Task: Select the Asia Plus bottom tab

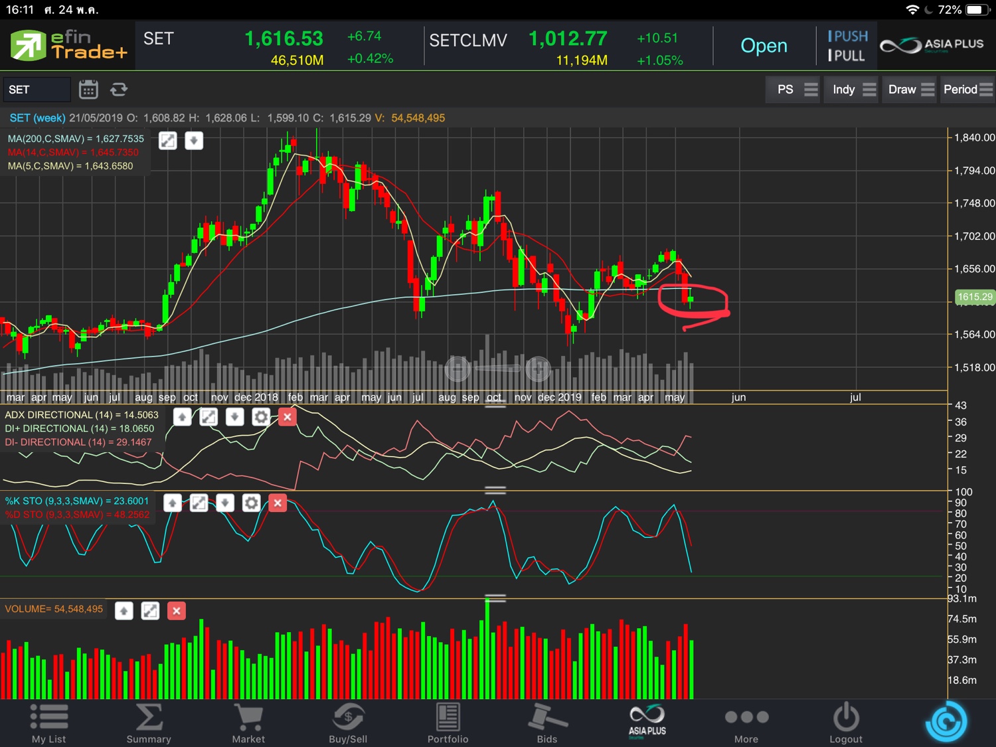Action: pyautogui.click(x=647, y=722)
